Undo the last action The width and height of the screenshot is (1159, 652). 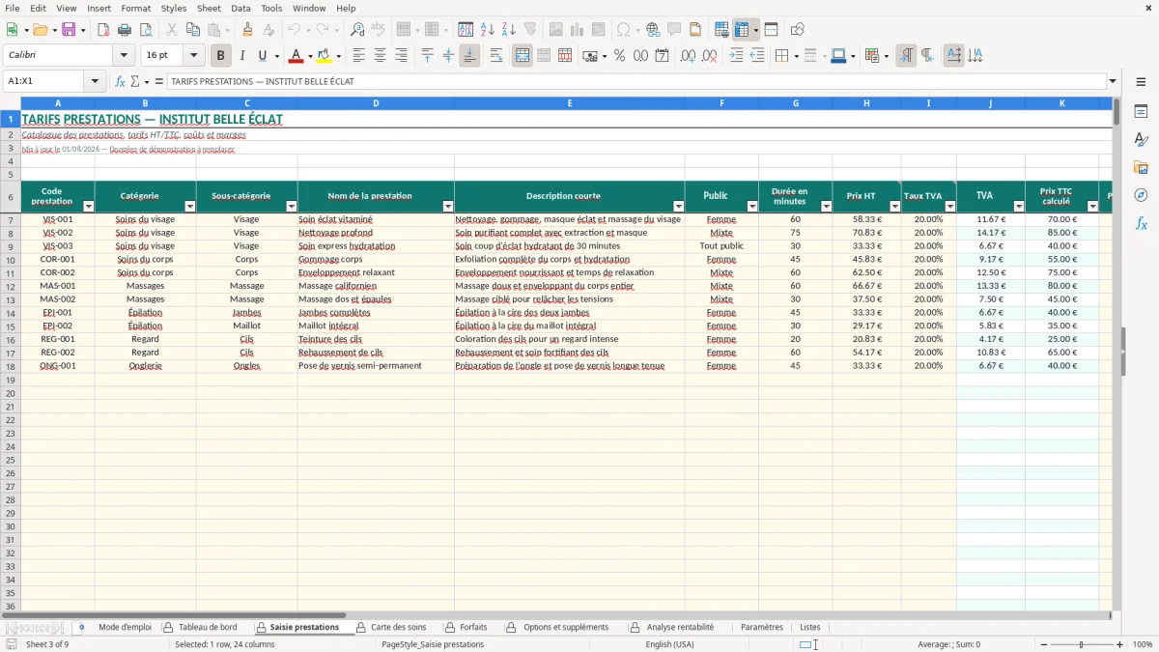294,30
